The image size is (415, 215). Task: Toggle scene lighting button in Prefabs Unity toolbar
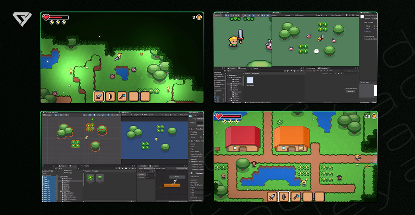(x=95, y=115)
